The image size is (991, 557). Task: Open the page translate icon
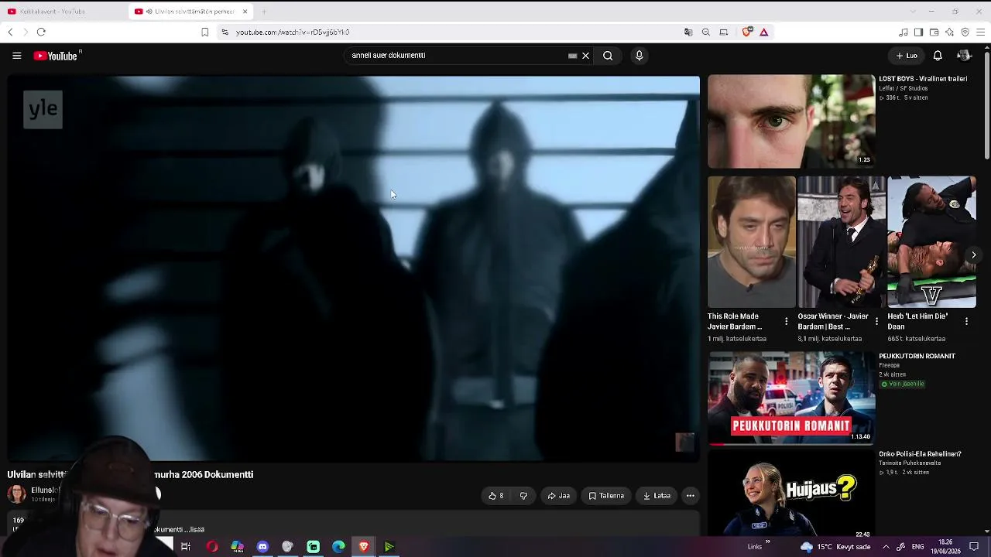(x=688, y=32)
